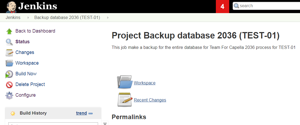This screenshot has height=125, width=300.
Task: Click the red Delete Project icon
Action: 9,85
